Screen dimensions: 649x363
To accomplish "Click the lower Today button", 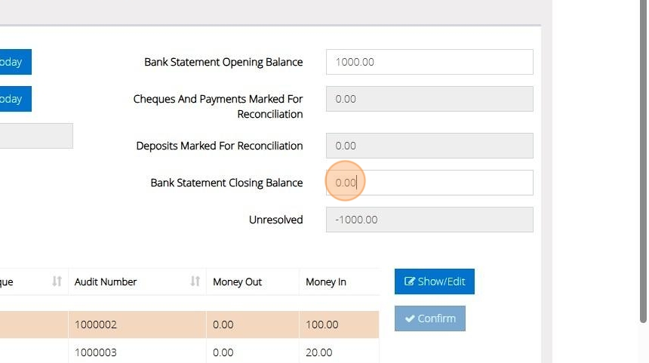I will [15, 99].
